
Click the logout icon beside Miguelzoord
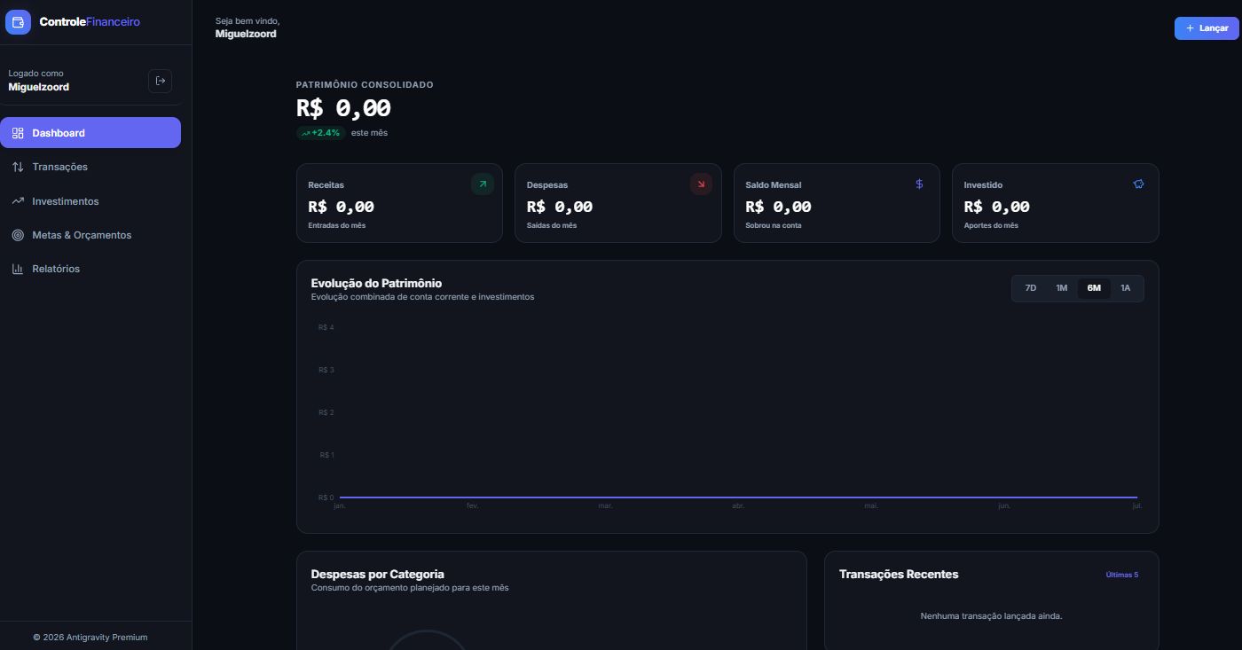click(x=160, y=81)
